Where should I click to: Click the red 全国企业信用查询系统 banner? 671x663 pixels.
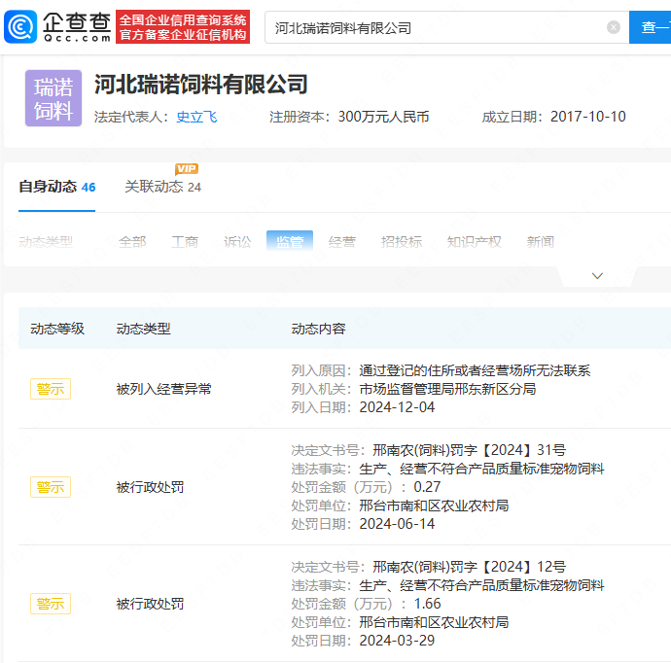183,27
